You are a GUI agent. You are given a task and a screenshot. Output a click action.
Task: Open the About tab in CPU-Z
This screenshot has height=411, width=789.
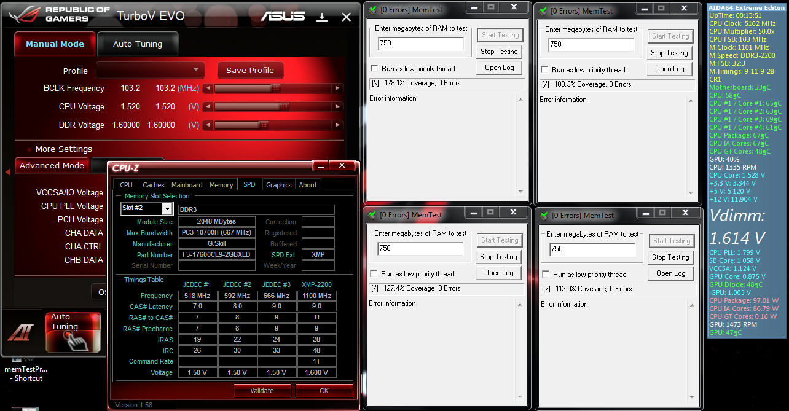(x=308, y=185)
